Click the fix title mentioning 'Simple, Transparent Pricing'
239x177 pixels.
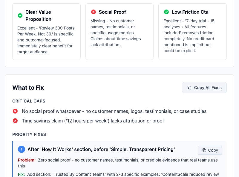pyautogui.click(x=101, y=149)
